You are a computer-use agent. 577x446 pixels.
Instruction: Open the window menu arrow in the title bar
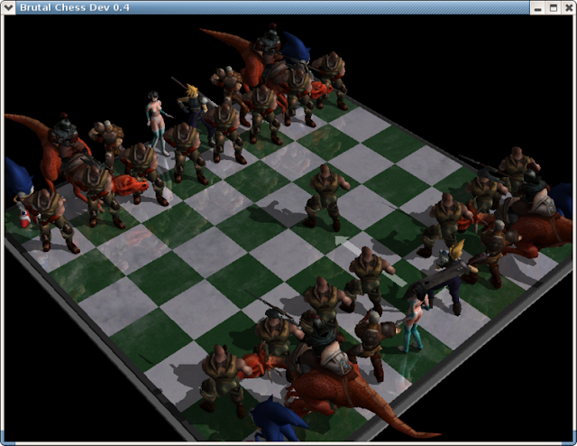(8, 8)
